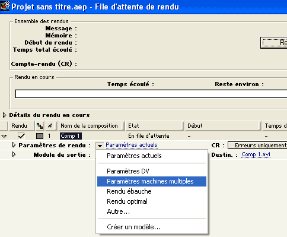This screenshot has width=287, height=237.
Task: Click the Message label
Action: pyautogui.click(x=61, y=29)
